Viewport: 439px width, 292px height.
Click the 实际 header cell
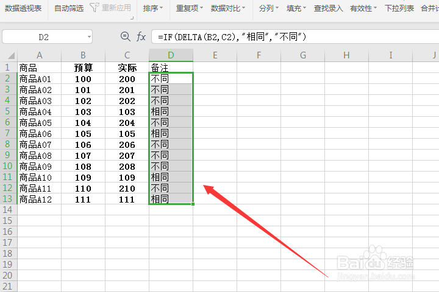(x=127, y=68)
